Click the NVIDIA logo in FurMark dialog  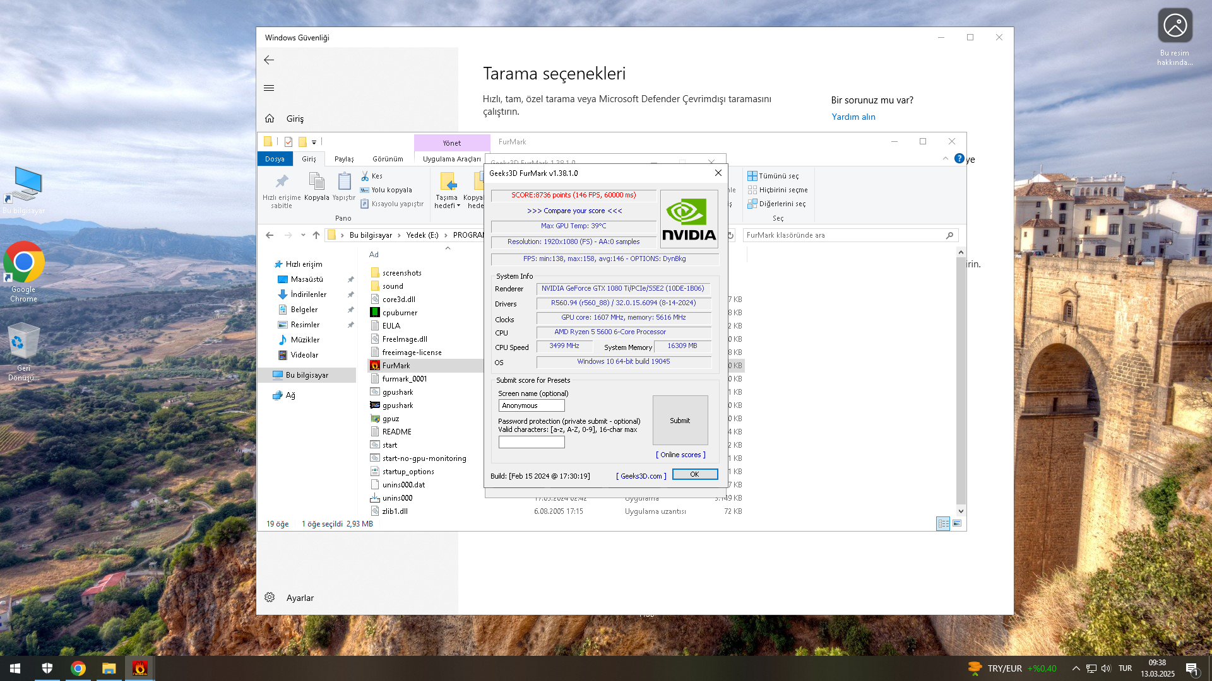point(689,219)
